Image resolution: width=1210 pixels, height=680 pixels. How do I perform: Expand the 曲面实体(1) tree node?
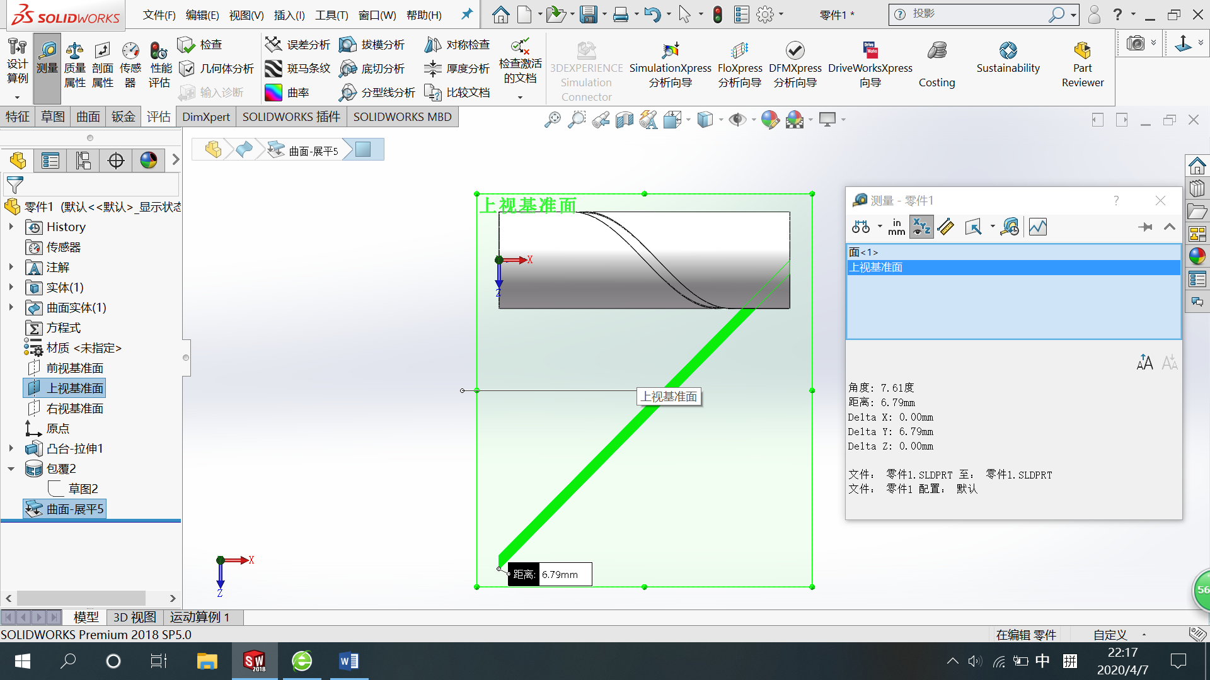pos(11,307)
